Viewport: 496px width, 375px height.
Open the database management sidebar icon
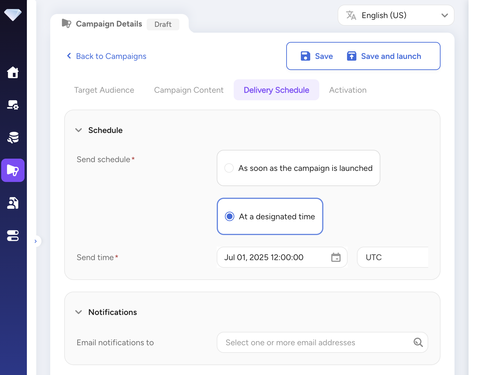click(x=13, y=138)
